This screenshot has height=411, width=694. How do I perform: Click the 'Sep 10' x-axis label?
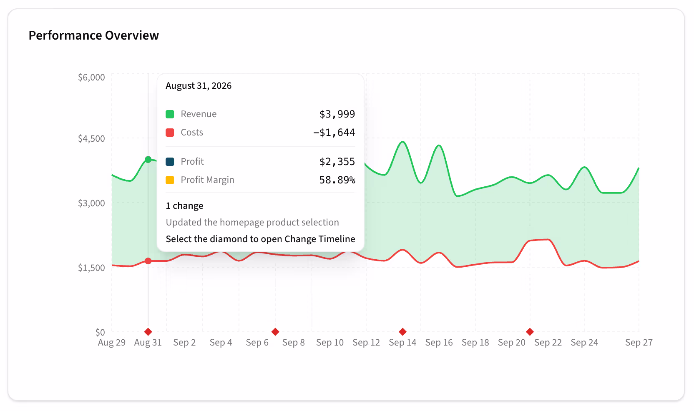pyautogui.click(x=330, y=343)
